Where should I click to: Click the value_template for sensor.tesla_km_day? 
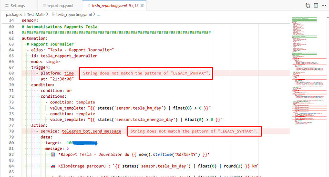[x=130, y=108]
